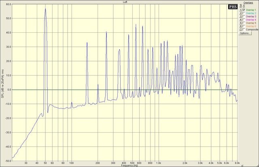Click the purple Overlay 3 label
Viewport: 259px width, 167px height.
(251, 17)
